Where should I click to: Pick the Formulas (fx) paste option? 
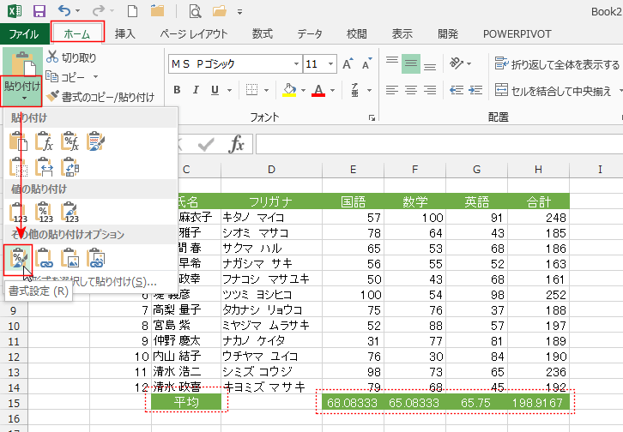coord(43,141)
